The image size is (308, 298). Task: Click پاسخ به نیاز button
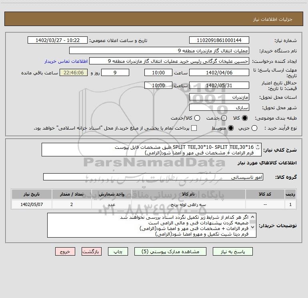pyautogui.click(x=232, y=252)
